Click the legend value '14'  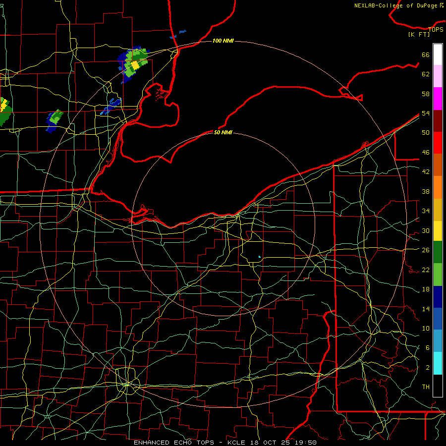tap(426, 309)
